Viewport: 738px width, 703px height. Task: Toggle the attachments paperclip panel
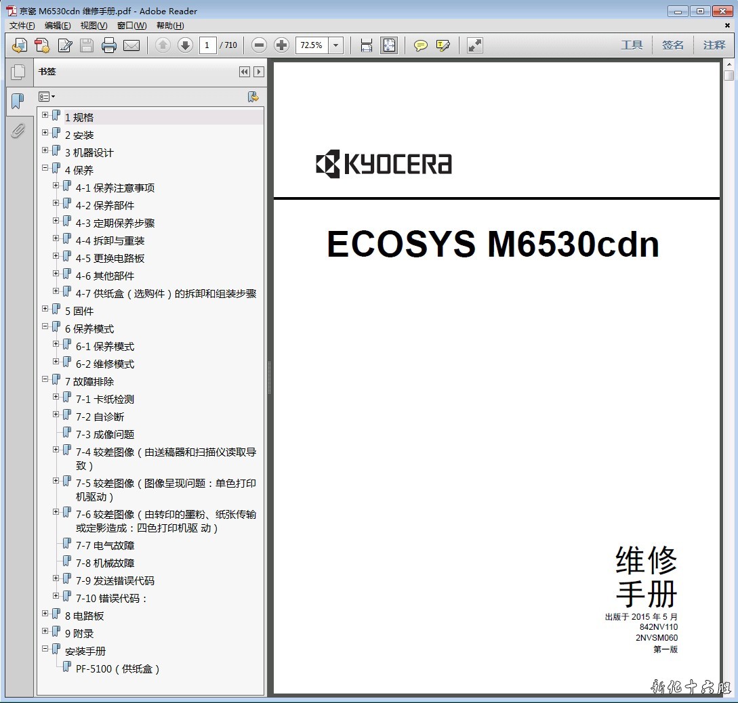pyautogui.click(x=18, y=130)
